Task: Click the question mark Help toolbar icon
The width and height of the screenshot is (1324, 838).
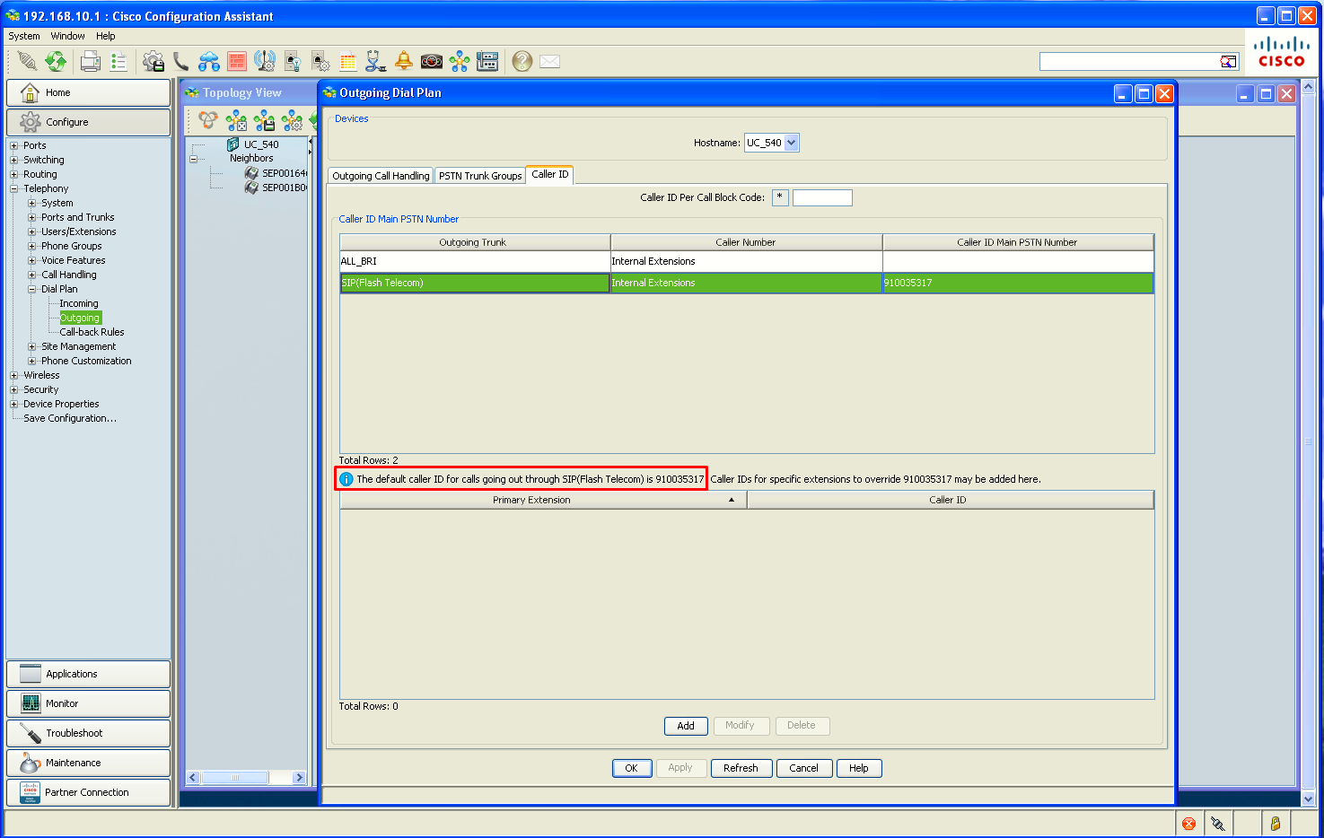Action: pos(522,61)
